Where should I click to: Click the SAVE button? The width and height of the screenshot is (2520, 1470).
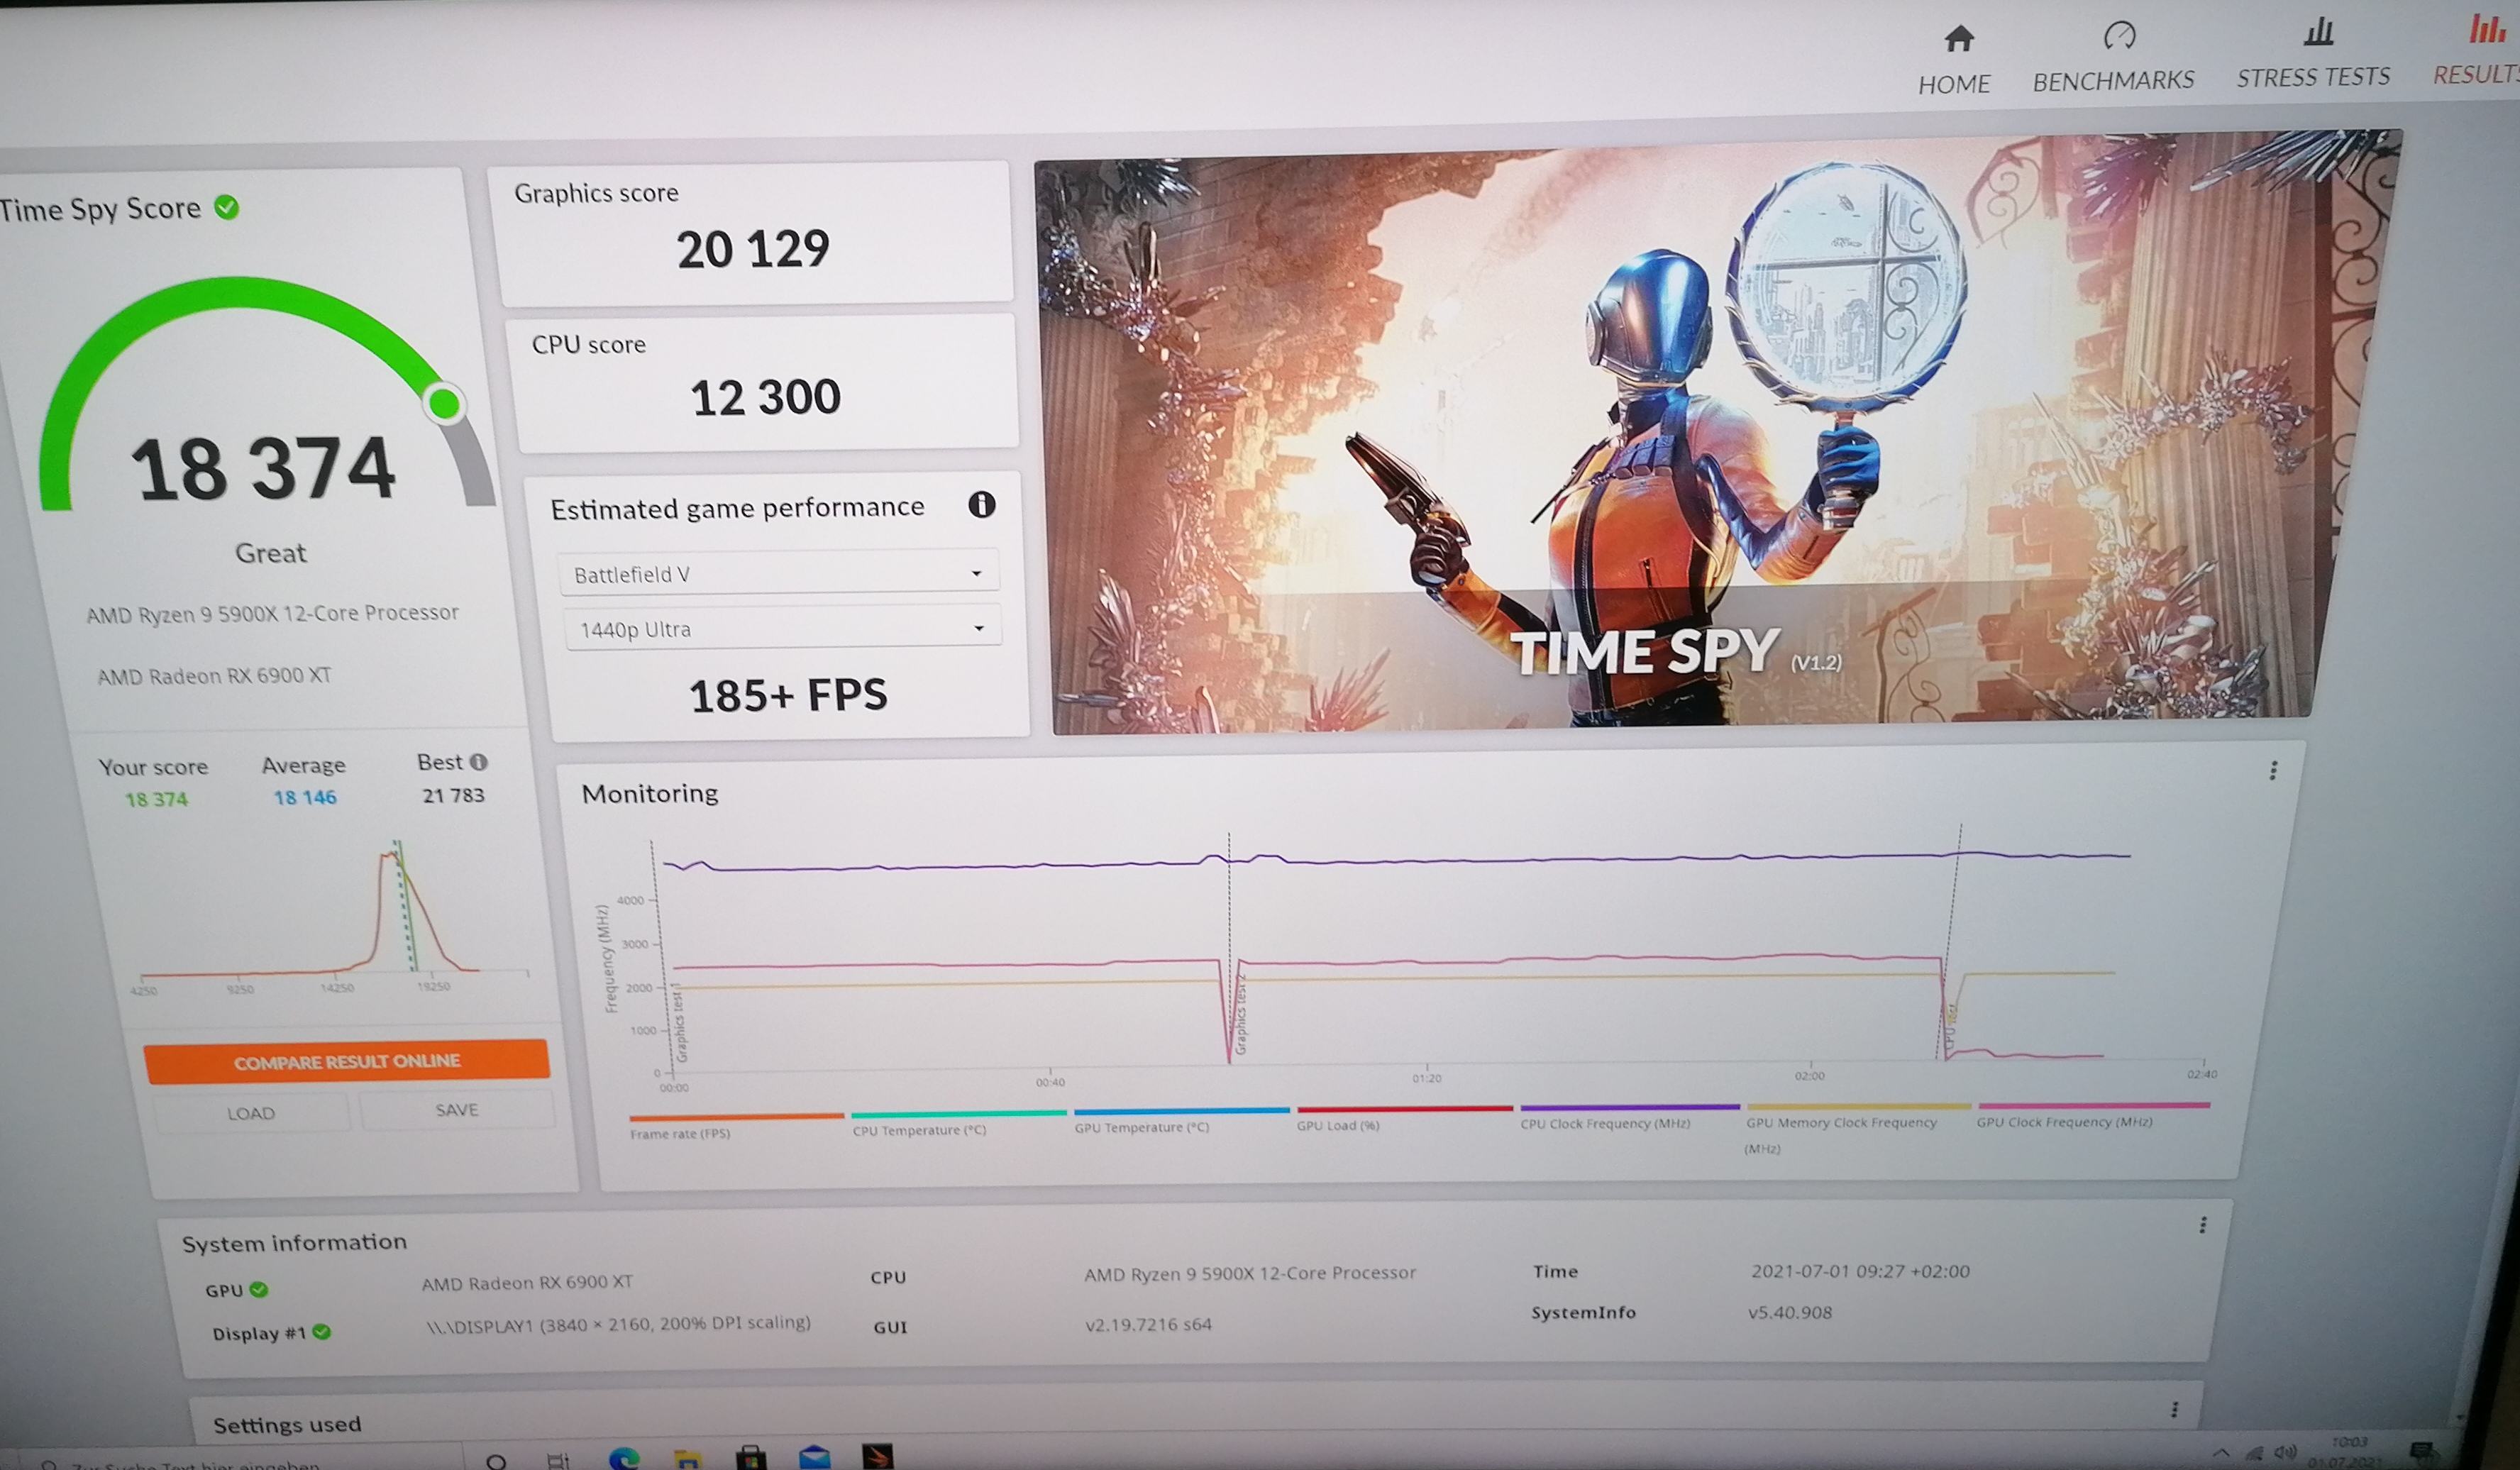tap(457, 1110)
